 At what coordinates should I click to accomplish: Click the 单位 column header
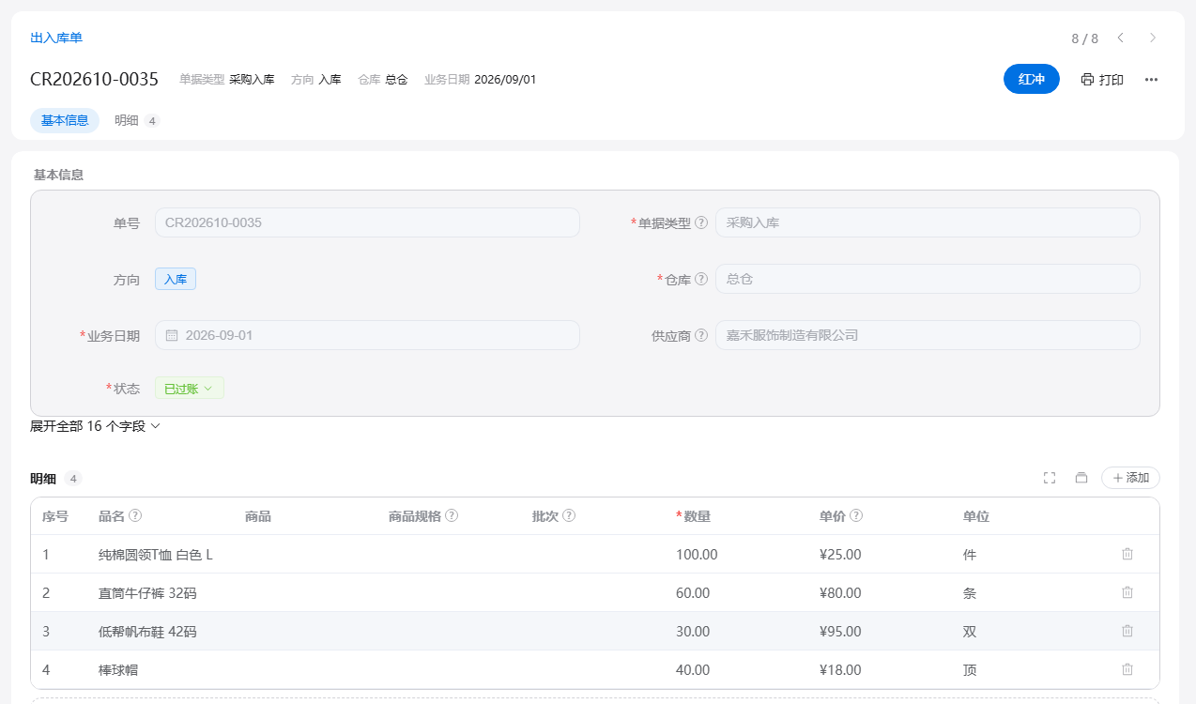(976, 516)
